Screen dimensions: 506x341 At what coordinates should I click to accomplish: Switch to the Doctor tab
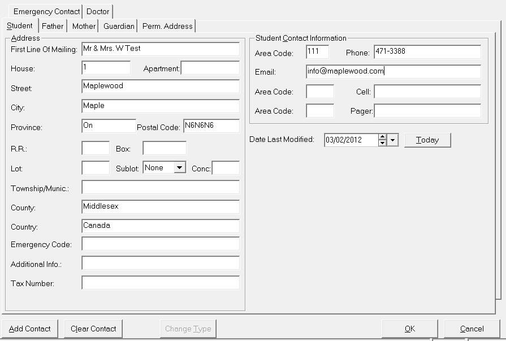tap(98, 11)
